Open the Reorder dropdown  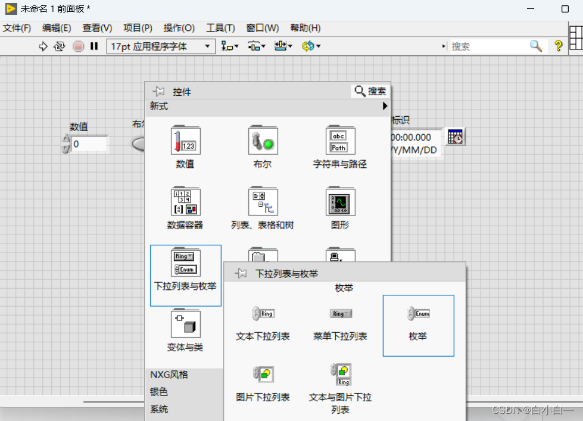pos(311,46)
